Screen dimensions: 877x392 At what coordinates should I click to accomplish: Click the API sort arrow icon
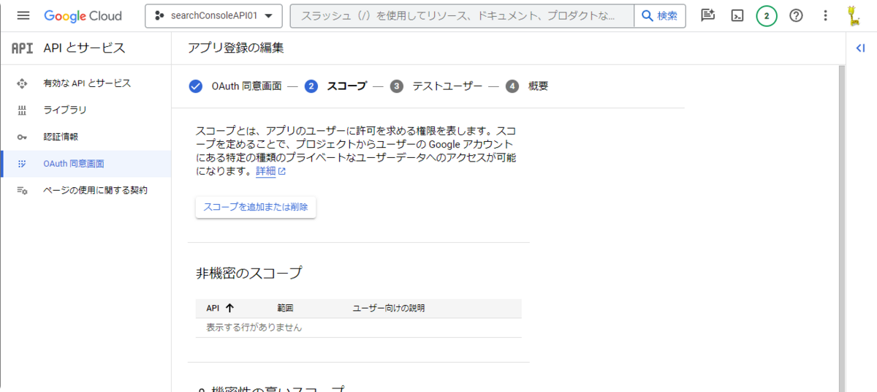[x=229, y=308]
